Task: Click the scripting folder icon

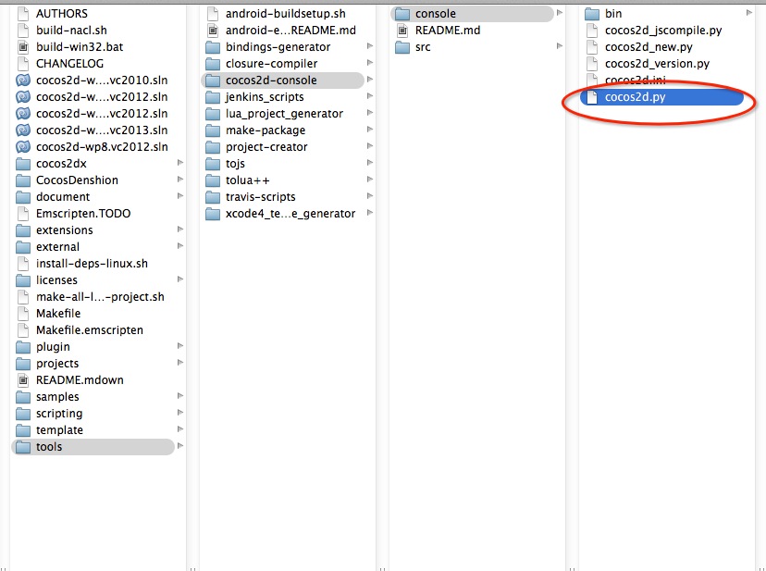Action: 23,414
